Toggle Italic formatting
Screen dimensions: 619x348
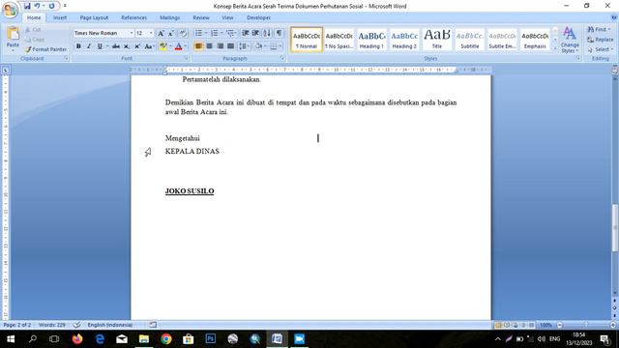[x=89, y=46]
